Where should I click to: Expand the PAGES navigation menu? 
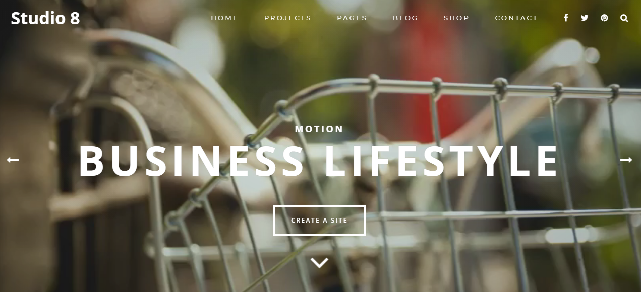(352, 18)
